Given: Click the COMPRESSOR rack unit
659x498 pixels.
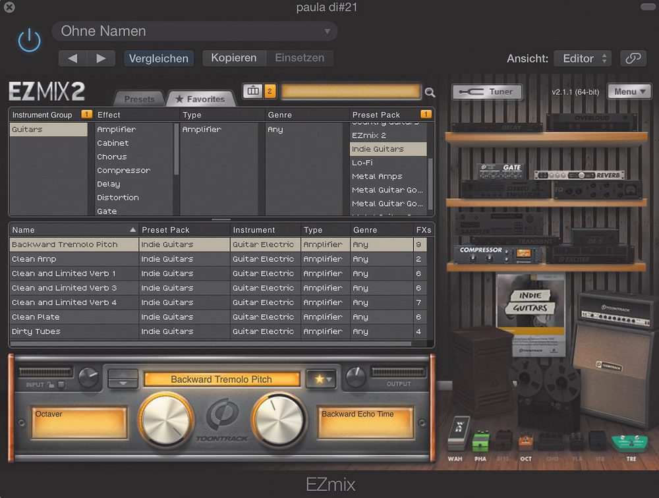Looking at the screenshot, I should point(498,255).
